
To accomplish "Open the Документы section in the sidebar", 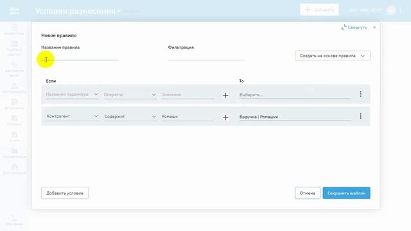I will (14, 105).
